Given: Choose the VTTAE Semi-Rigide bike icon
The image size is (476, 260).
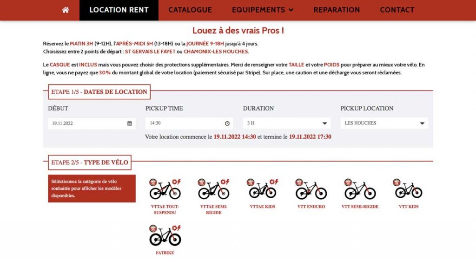Looking at the screenshot, I should pyautogui.click(x=214, y=189).
